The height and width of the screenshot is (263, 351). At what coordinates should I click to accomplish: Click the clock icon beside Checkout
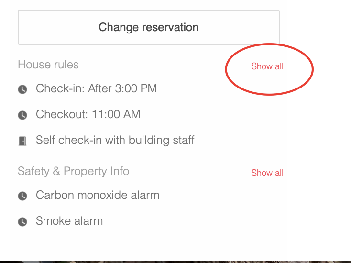(x=22, y=115)
